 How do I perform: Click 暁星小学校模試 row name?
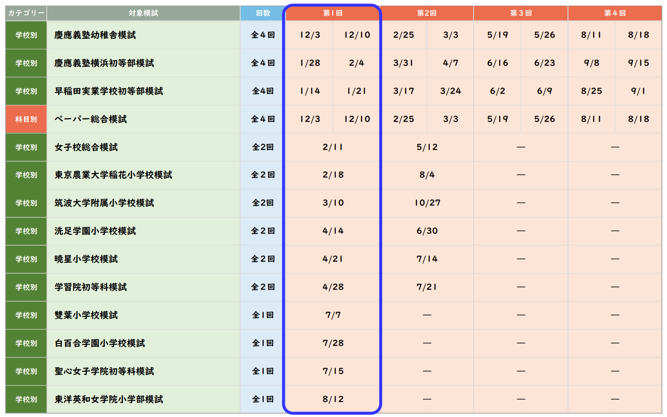pyautogui.click(x=86, y=259)
